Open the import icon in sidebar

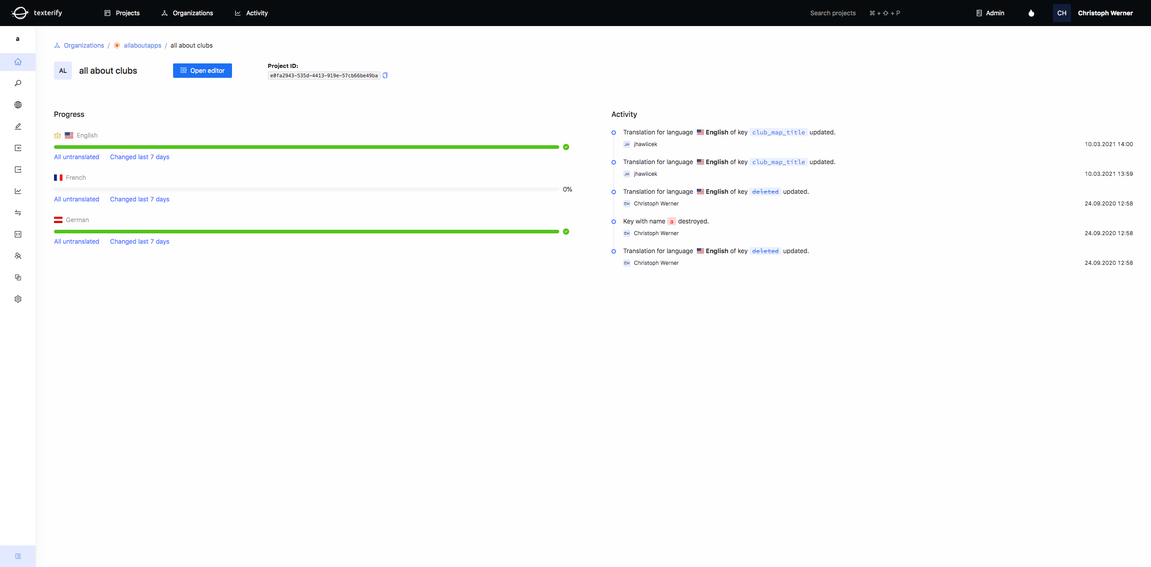pyautogui.click(x=18, y=148)
